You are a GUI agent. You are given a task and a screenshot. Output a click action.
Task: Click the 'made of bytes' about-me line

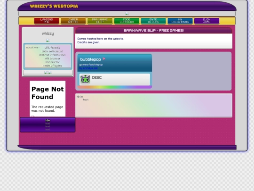tap(52, 66)
